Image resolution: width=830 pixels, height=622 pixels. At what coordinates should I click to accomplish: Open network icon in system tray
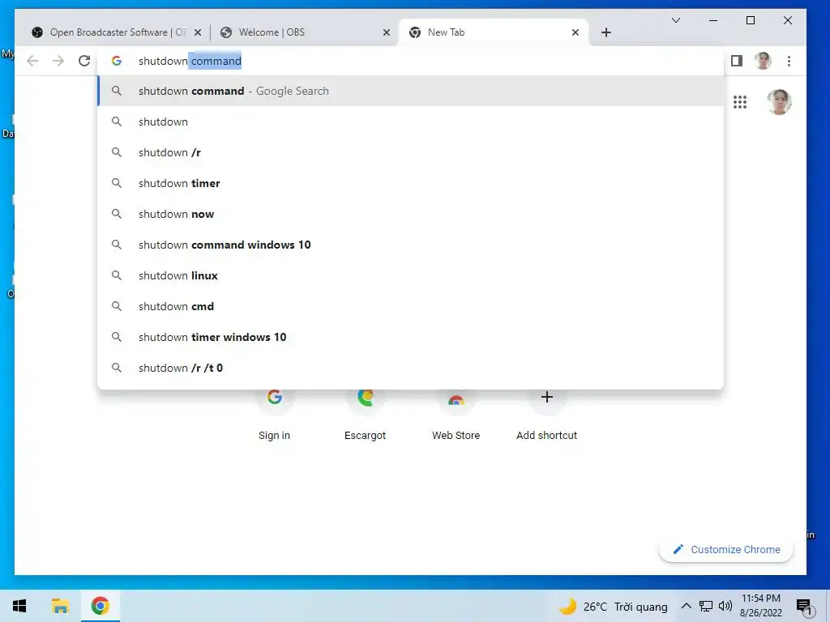(706, 606)
